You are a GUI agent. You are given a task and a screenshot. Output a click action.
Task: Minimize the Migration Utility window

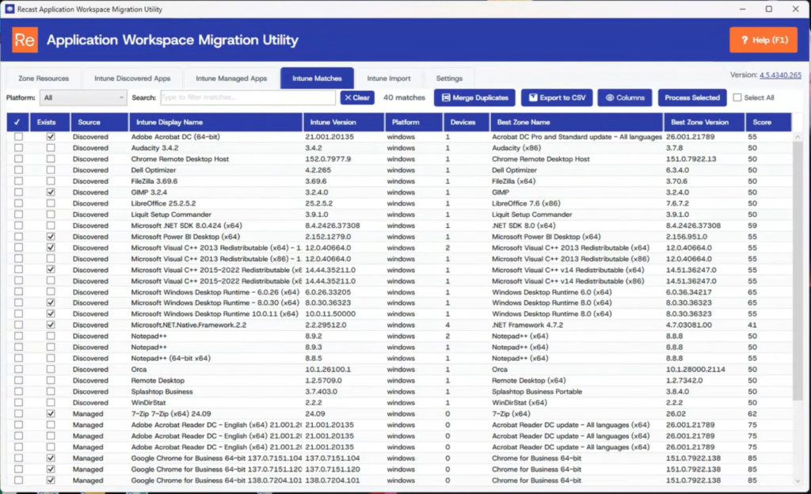click(742, 9)
